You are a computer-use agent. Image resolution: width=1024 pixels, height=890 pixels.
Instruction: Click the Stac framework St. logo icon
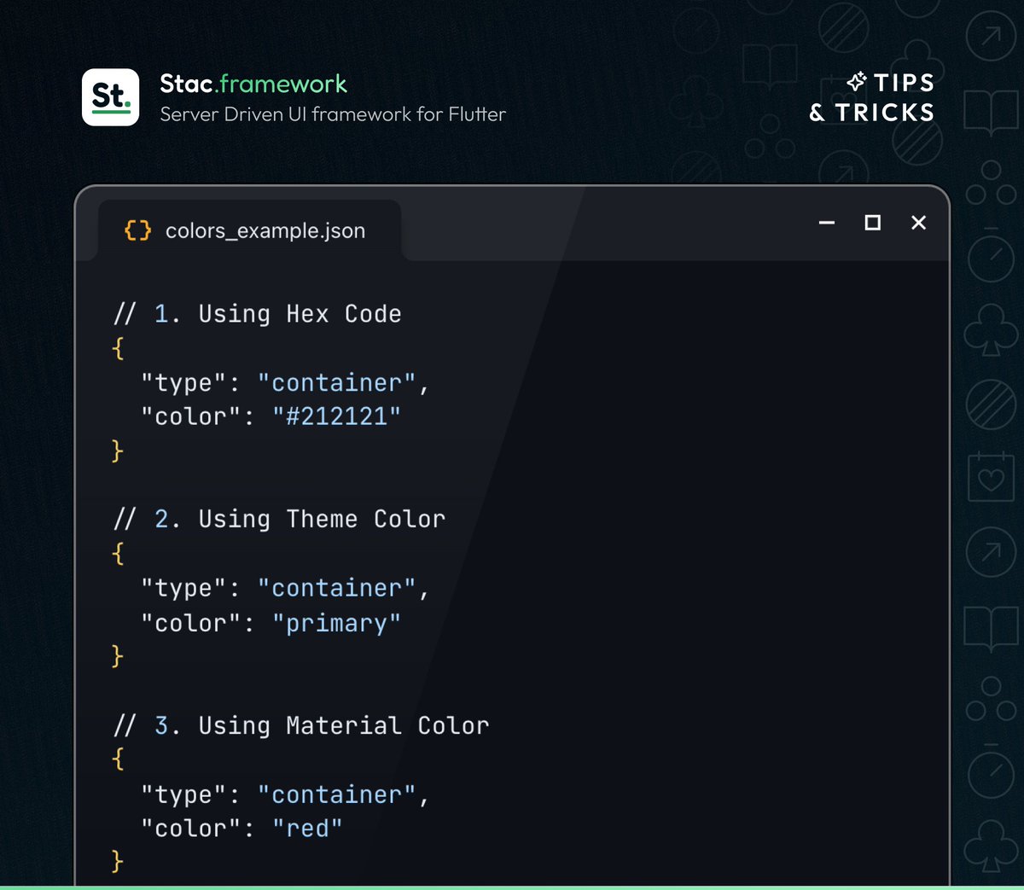(111, 96)
